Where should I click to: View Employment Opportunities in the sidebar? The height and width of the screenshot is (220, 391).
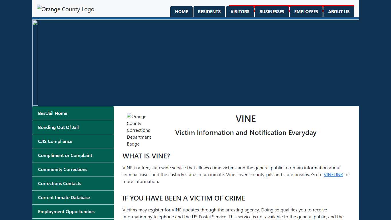click(66, 211)
